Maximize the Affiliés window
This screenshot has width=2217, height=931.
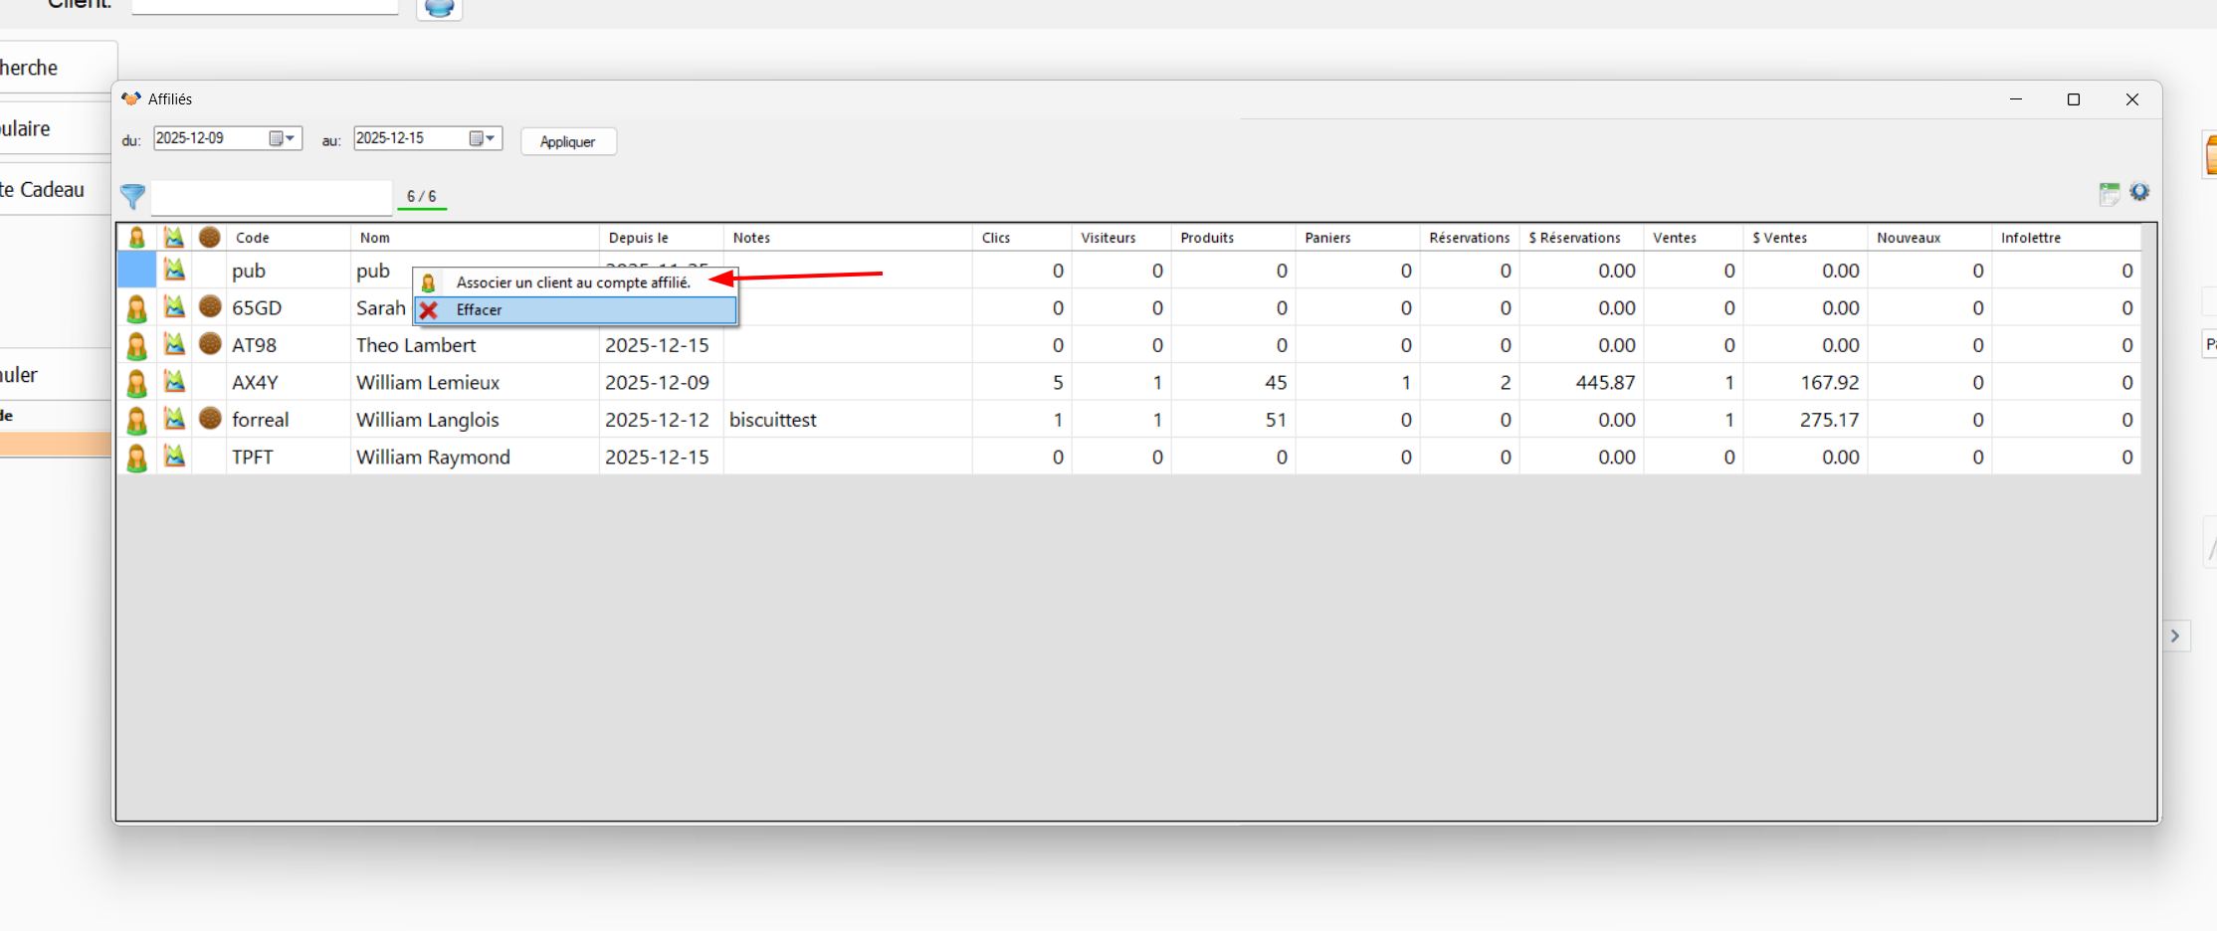(x=2074, y=99)
